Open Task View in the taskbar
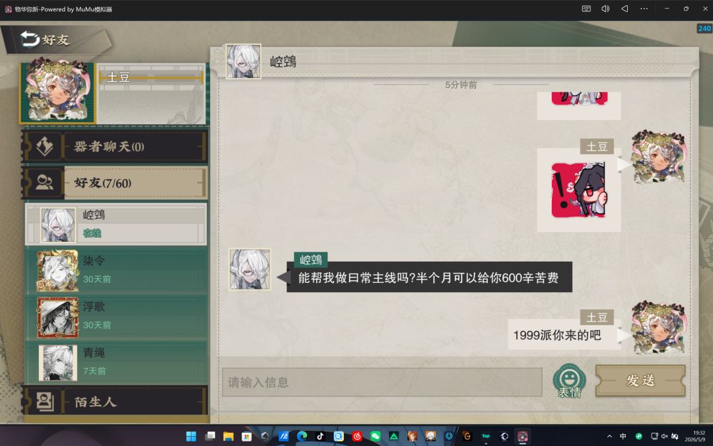The width and height of the screenshot is (713, 446). pyautogui.click(x=210, y=437)
